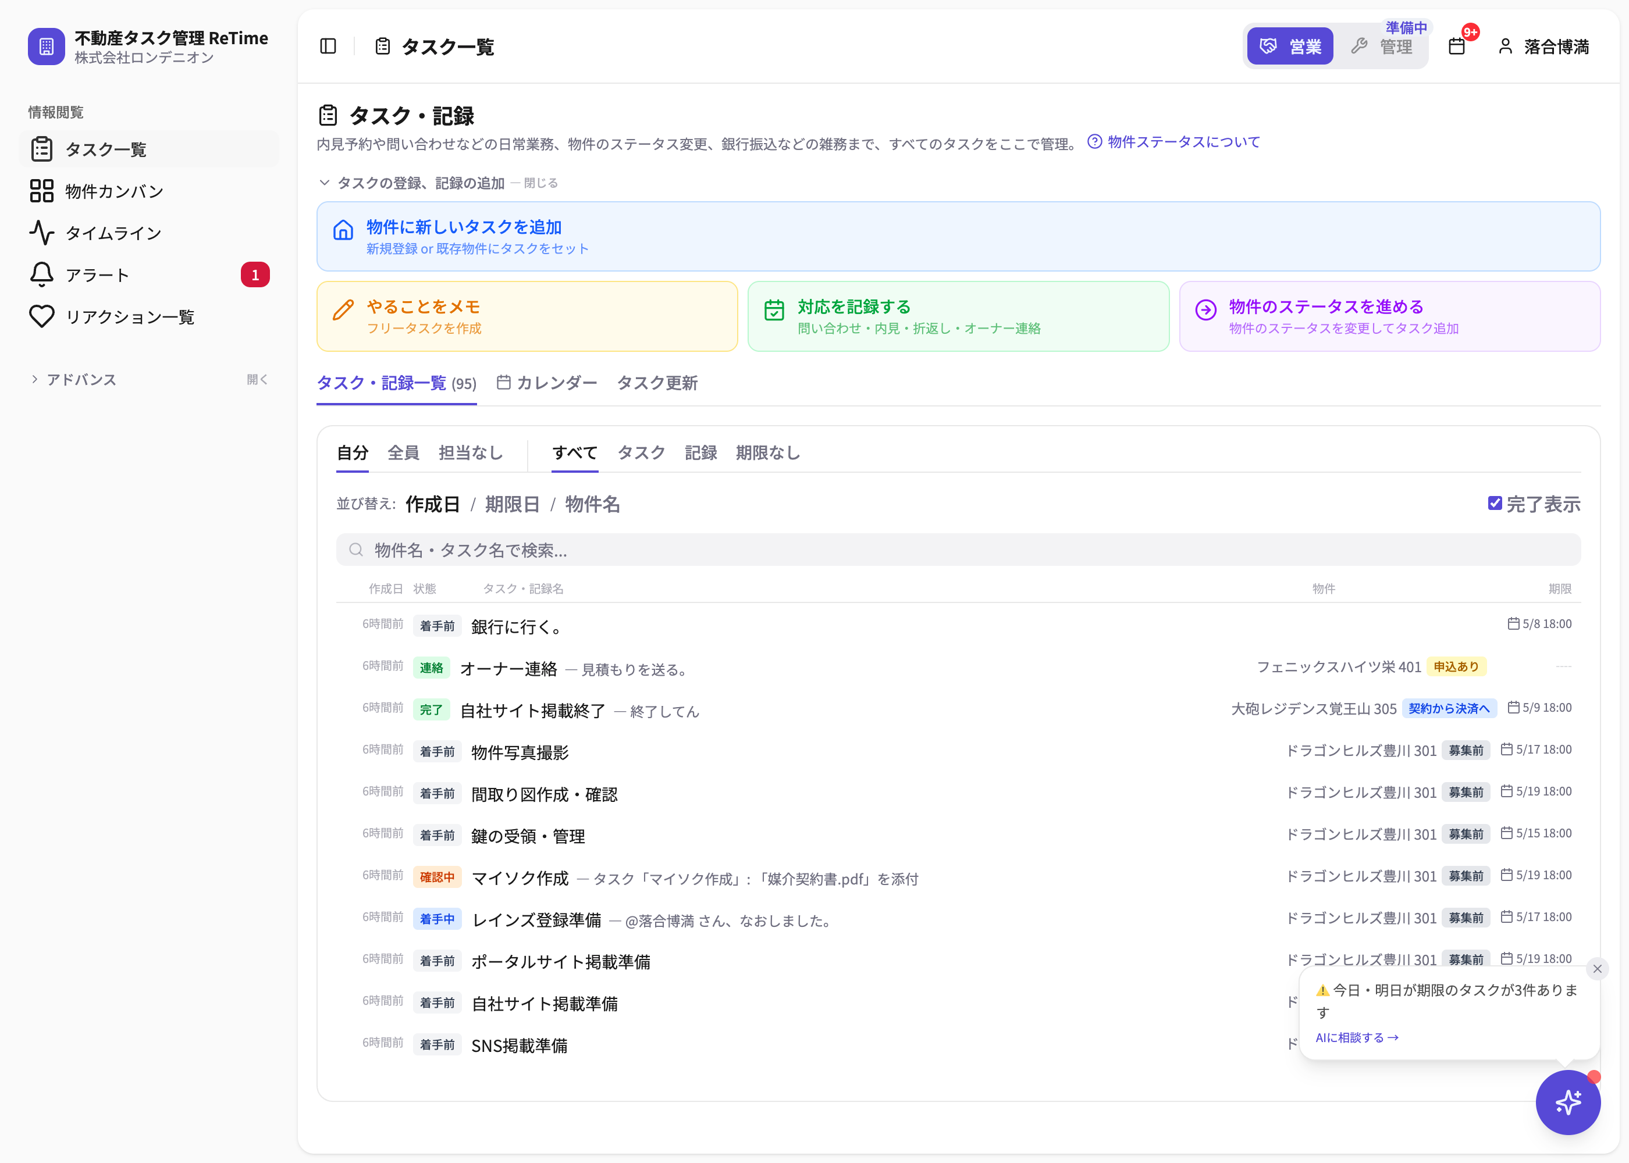Filter by 期限なし tab
The height and width of the screenshot is (1163, 1629).
768,452
